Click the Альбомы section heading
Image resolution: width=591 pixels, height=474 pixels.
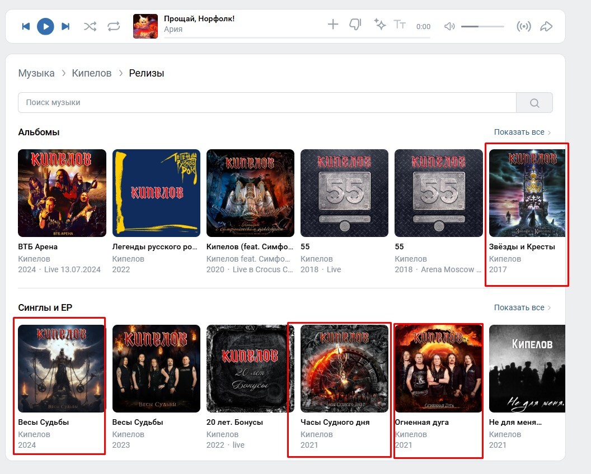tap(39, 132)
